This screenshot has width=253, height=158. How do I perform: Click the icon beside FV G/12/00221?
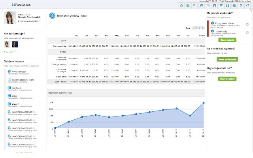click(9, 71)
